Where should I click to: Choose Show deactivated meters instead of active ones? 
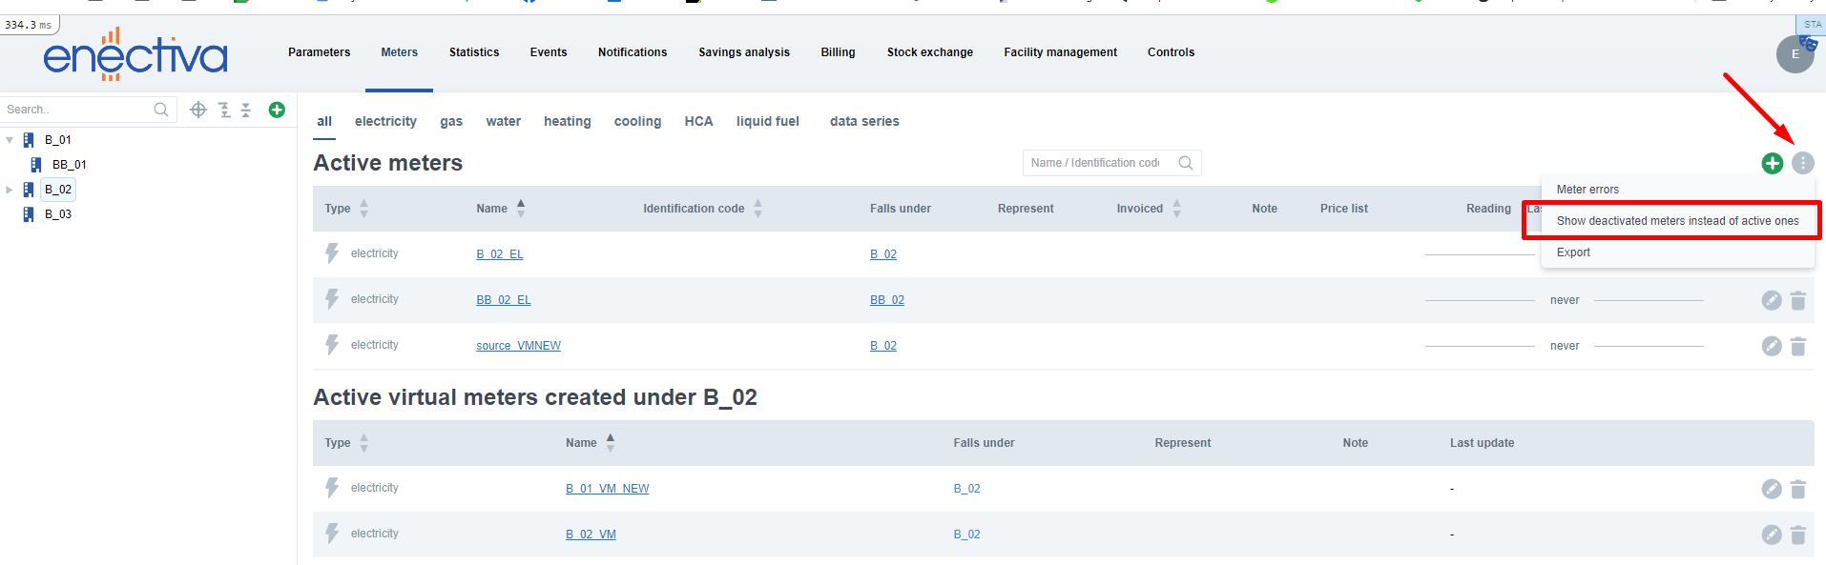click(x=1677, y=221)
